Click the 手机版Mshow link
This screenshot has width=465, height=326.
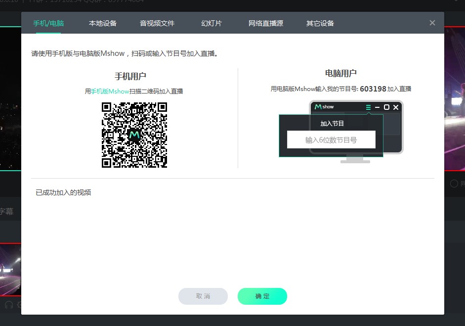[x=110, y=92]
